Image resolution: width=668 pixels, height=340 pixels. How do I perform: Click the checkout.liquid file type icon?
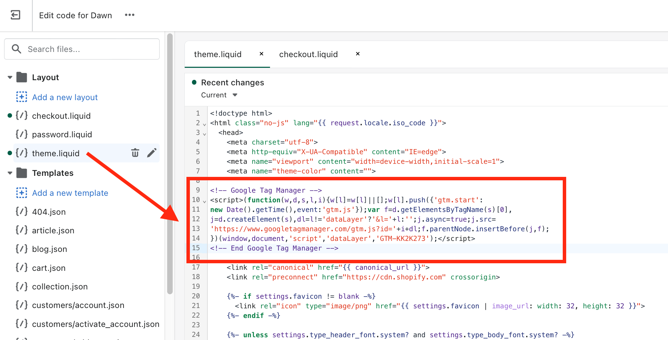pos(22,116)
